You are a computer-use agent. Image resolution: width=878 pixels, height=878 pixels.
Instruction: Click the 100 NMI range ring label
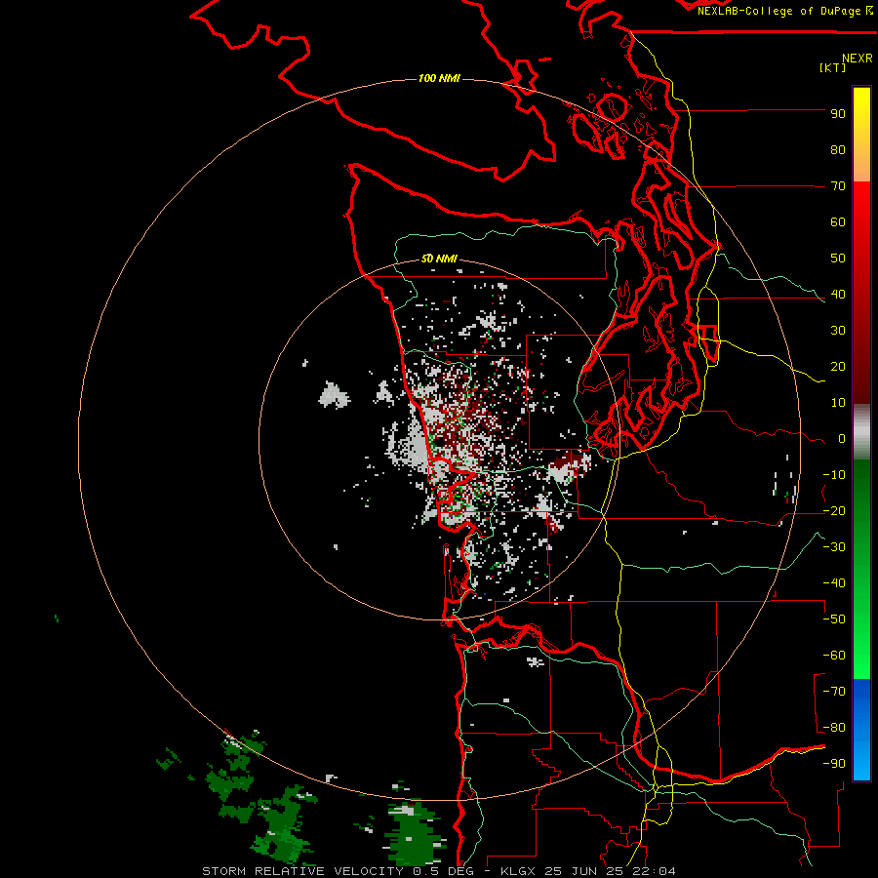439,78
